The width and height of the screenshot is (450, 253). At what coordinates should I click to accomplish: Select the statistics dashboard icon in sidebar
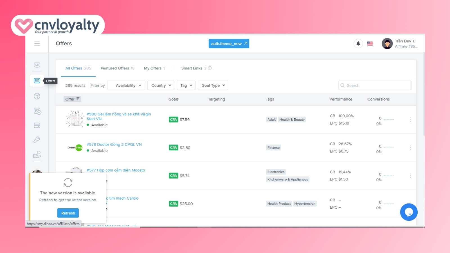coord(37,65)
